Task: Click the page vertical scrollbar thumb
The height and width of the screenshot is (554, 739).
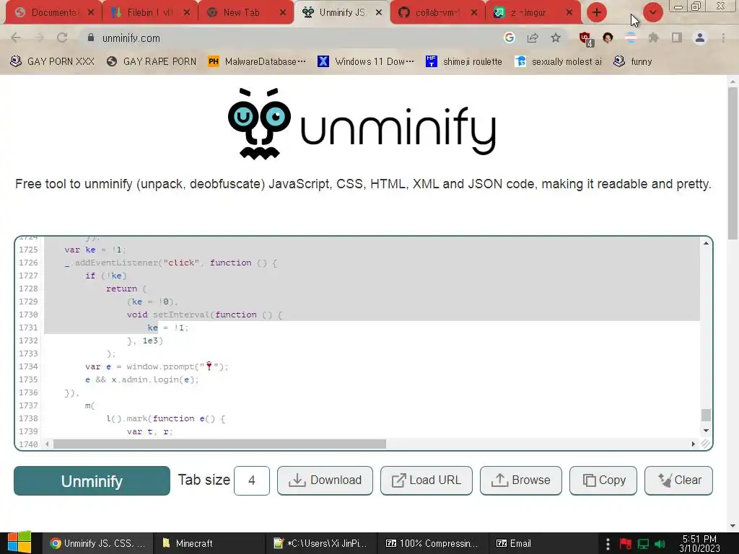Action: pyautogui.click(x=733, y=162)
